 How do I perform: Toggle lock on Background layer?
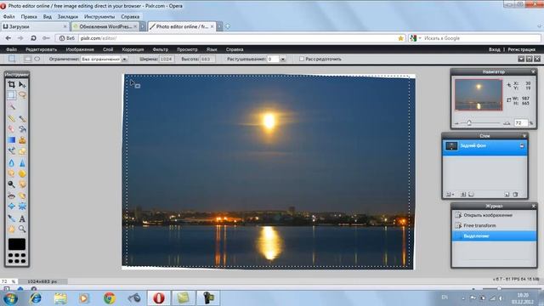coord(522,146)
